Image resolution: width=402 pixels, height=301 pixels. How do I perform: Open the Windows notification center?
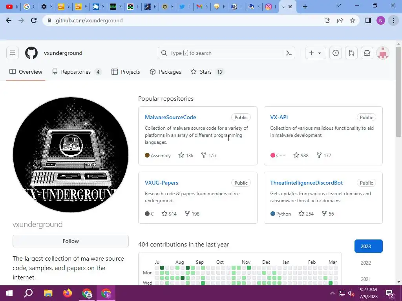[390, 293]
